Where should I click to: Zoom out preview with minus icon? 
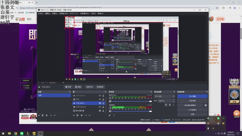[x=39, y=83]
